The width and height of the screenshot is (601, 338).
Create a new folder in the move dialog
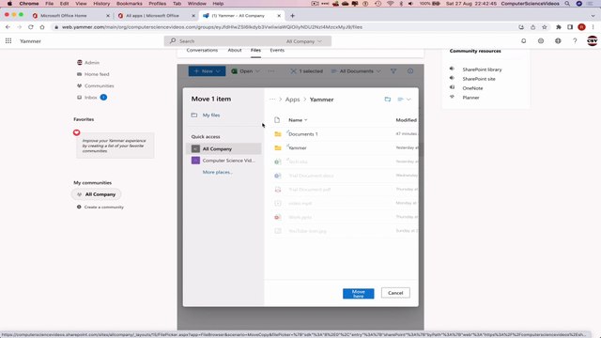coord(388,100)
